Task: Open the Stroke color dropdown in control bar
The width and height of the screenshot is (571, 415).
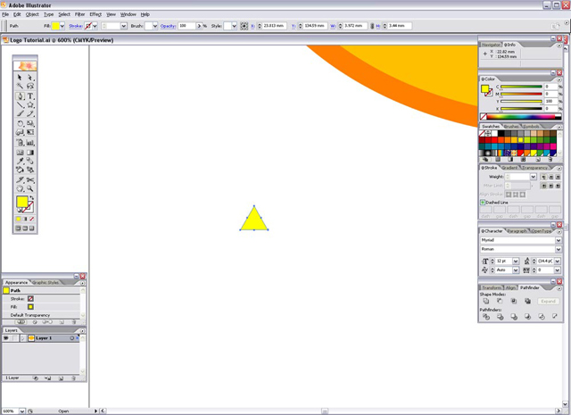Action: pos(95,26)
